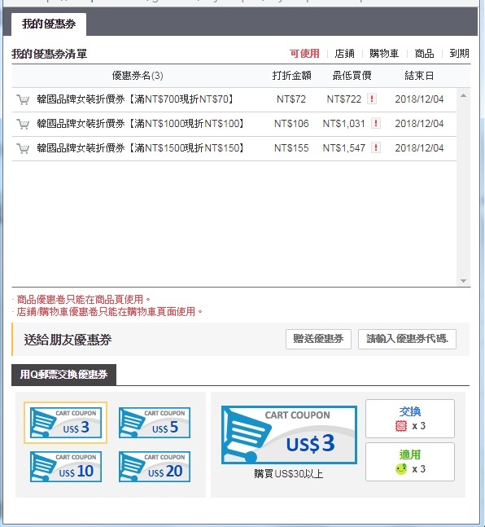
Task: Click the 我的優惠券清單 heading
Action: [50, 54]
